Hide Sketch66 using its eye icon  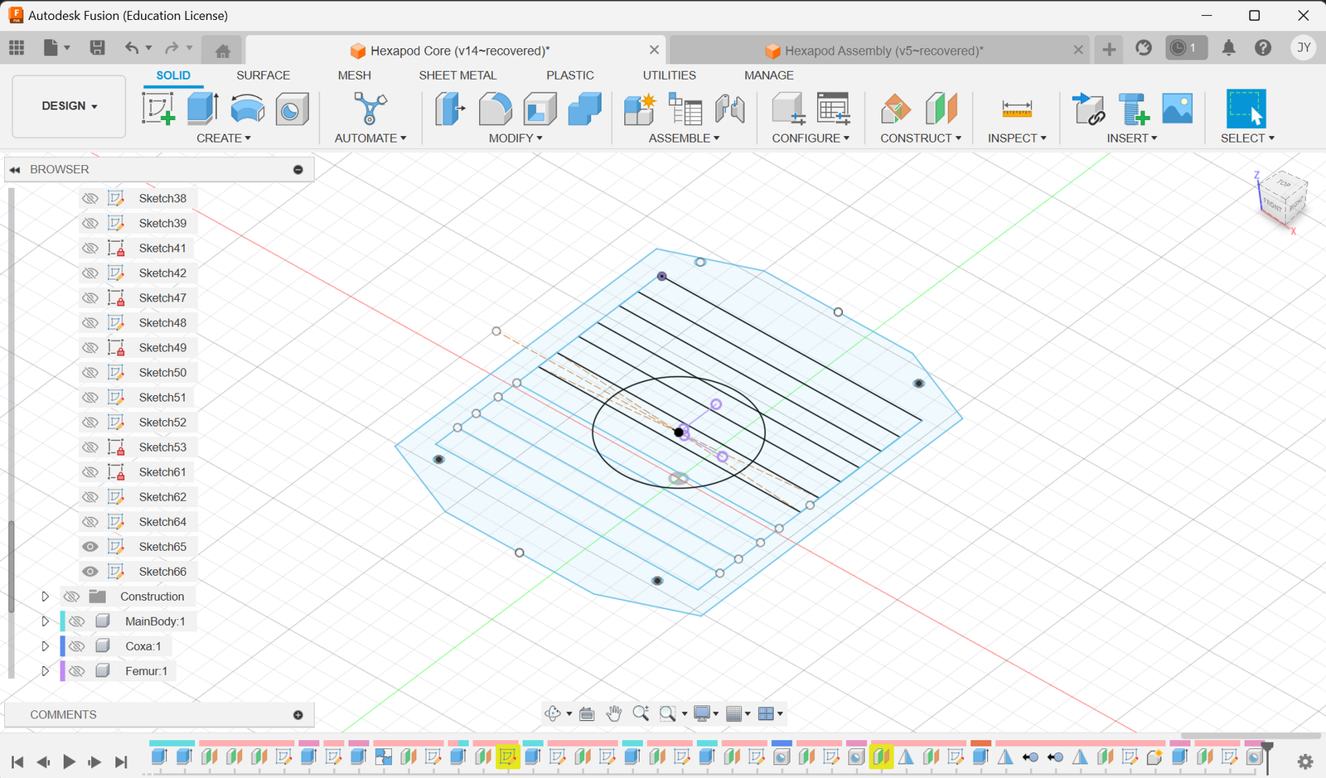[90, 572]
